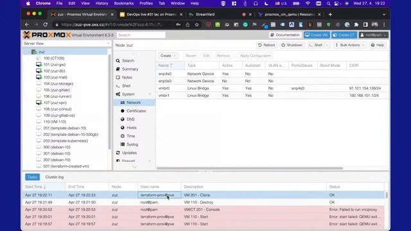Sort by the Name column header
This screenshot has height=231, width=411.
point(170,65)
